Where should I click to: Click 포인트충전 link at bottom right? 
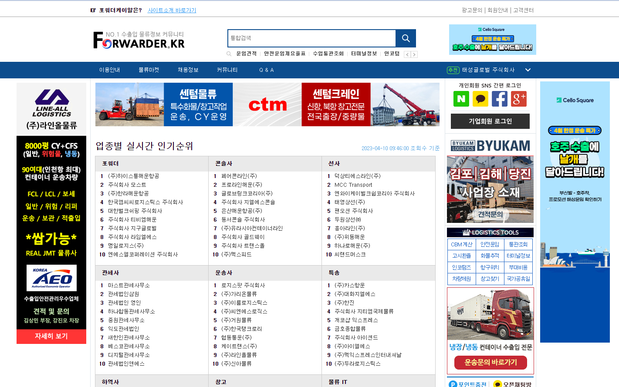pyautogui.click(x=468, y=384)
